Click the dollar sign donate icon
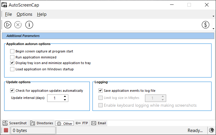Viewport: 216px width, 135px height. (205, 25)
